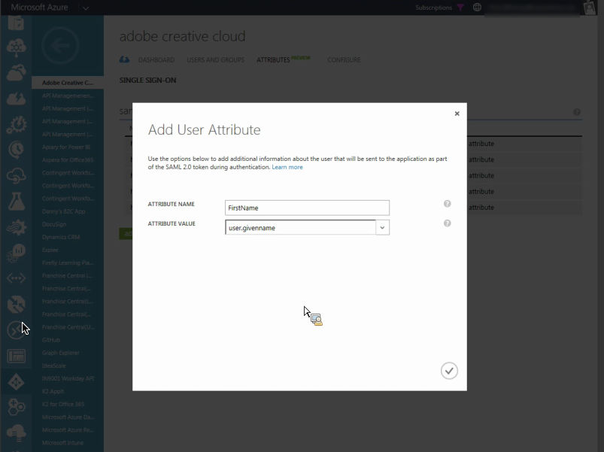Open gear with waves stream analytics icon
The height and width of the screenshot is (452, 604).
click(17, 227)
